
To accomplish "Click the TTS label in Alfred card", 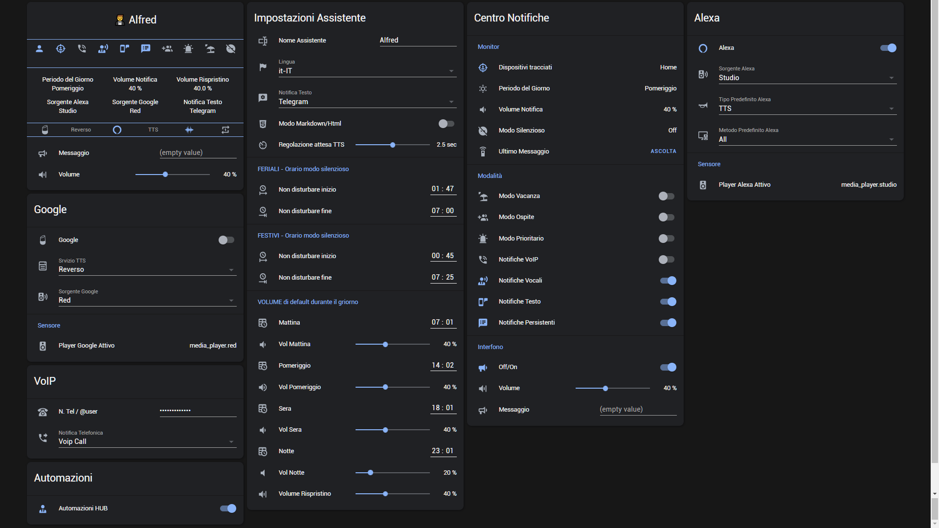I will pyautogui.click(x=153, y=130).
